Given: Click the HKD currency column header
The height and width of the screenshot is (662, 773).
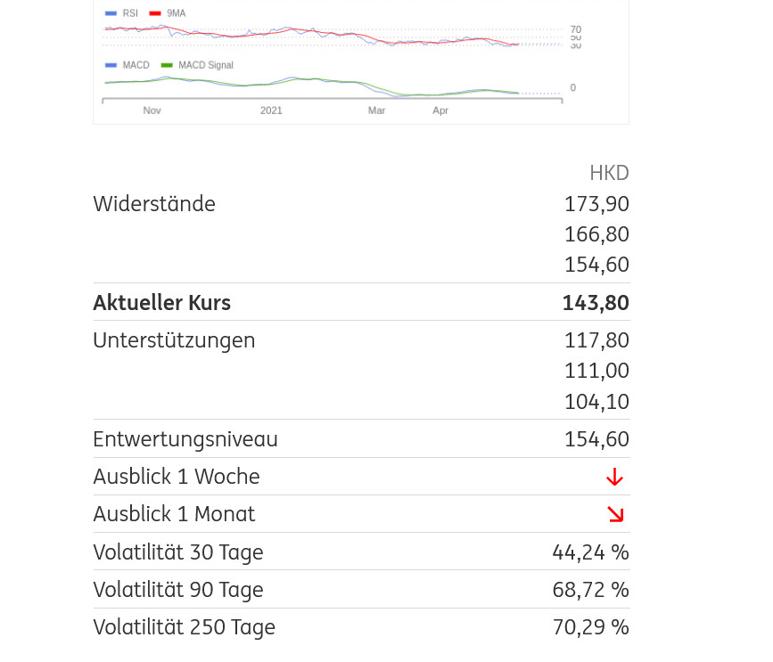Looking at the screenshot, I should [x=609, y=173].
